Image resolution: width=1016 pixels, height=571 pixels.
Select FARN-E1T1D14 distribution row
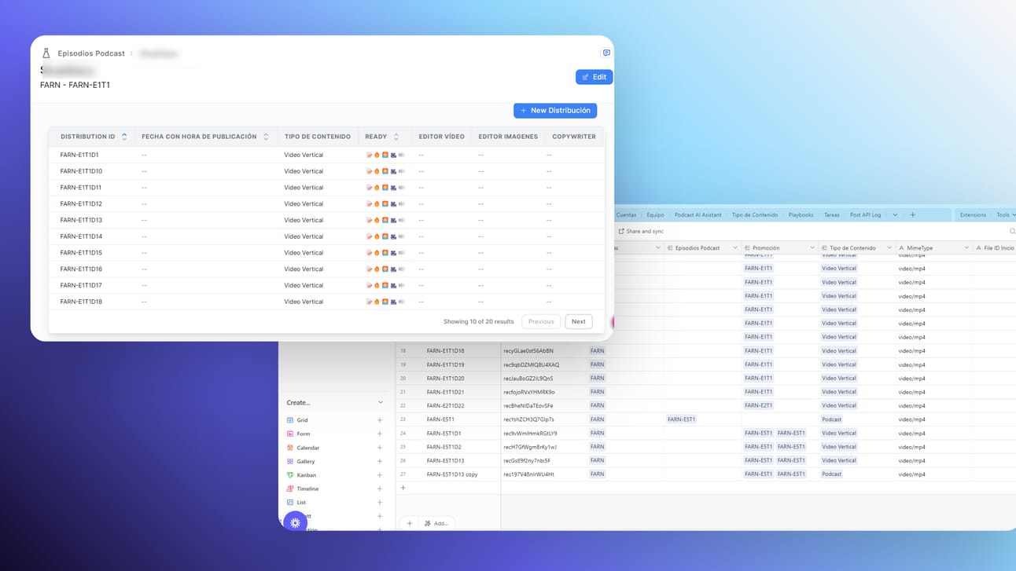coord(326,236)
